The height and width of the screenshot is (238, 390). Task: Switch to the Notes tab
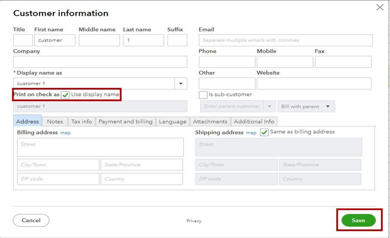[x=55, y=121]
